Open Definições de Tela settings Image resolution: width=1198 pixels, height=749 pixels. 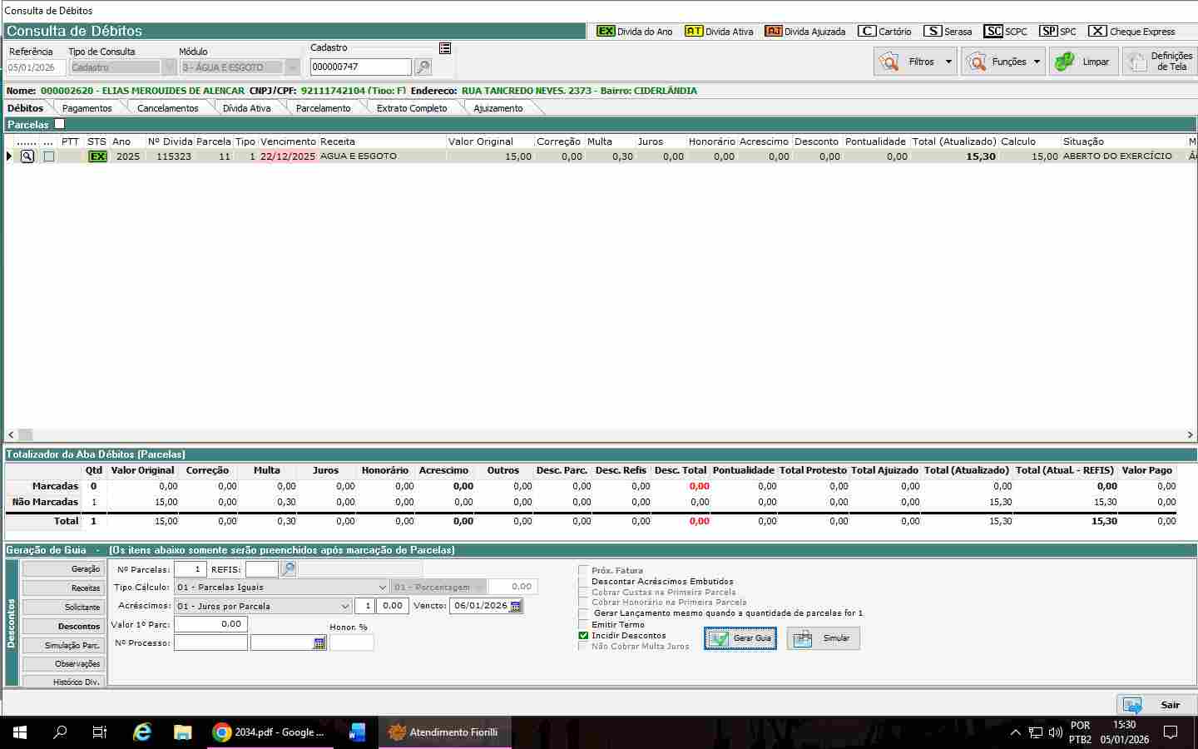(x=1159, y=62)
